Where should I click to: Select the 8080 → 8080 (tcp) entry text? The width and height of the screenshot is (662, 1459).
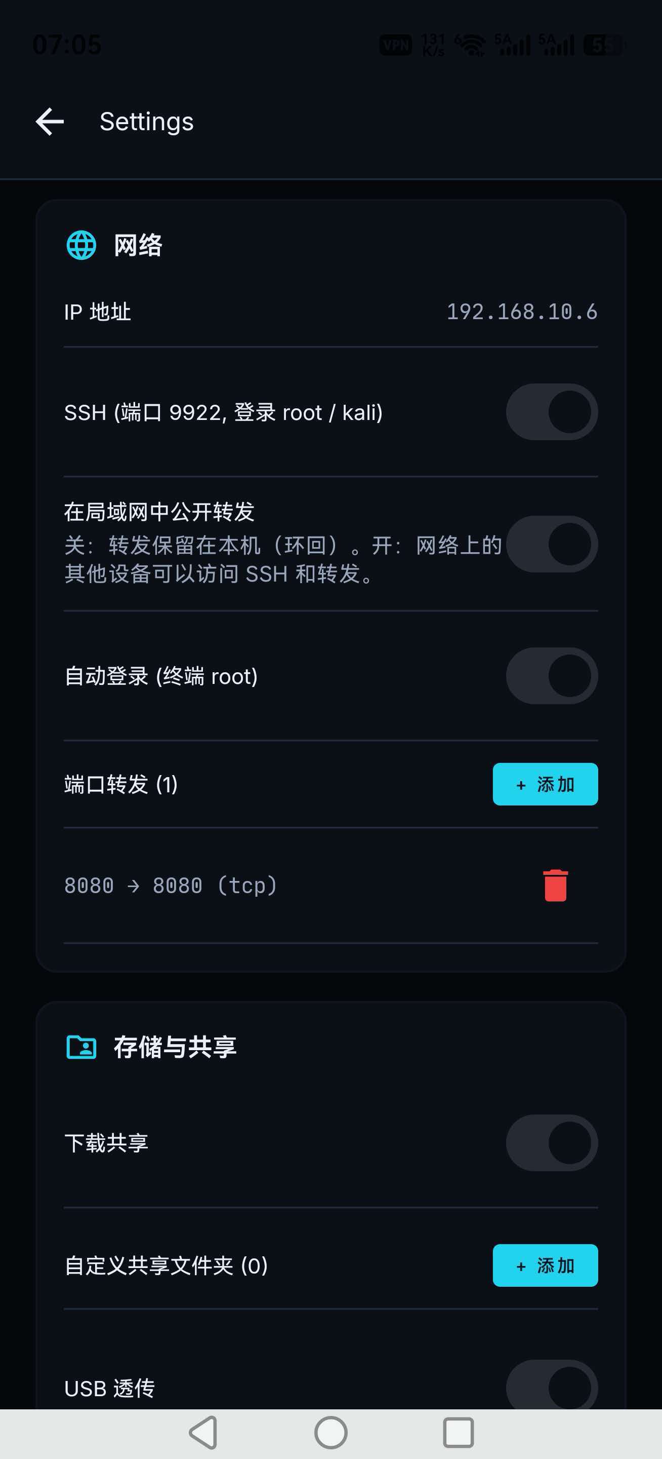pos(171,885)
